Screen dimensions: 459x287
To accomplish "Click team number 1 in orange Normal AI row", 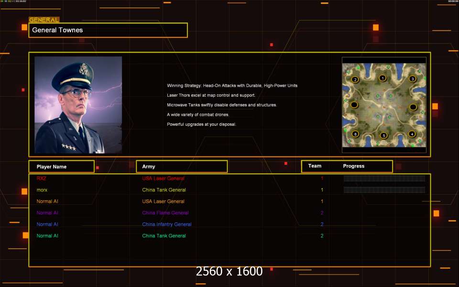I will 322,201.
